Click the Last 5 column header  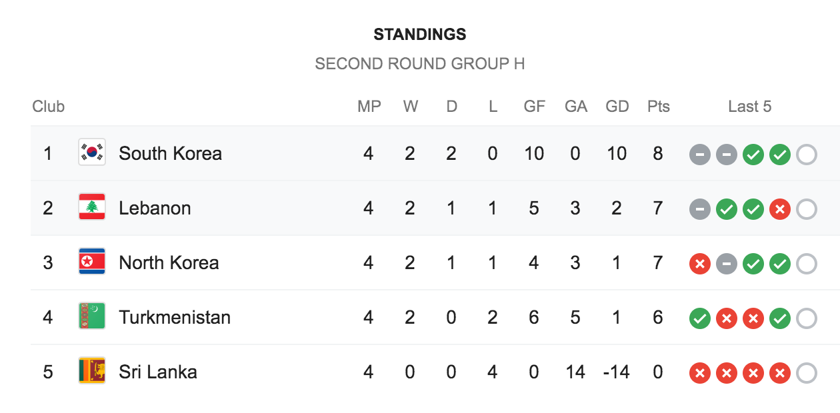pyautogui.click(x=749, y=107)
